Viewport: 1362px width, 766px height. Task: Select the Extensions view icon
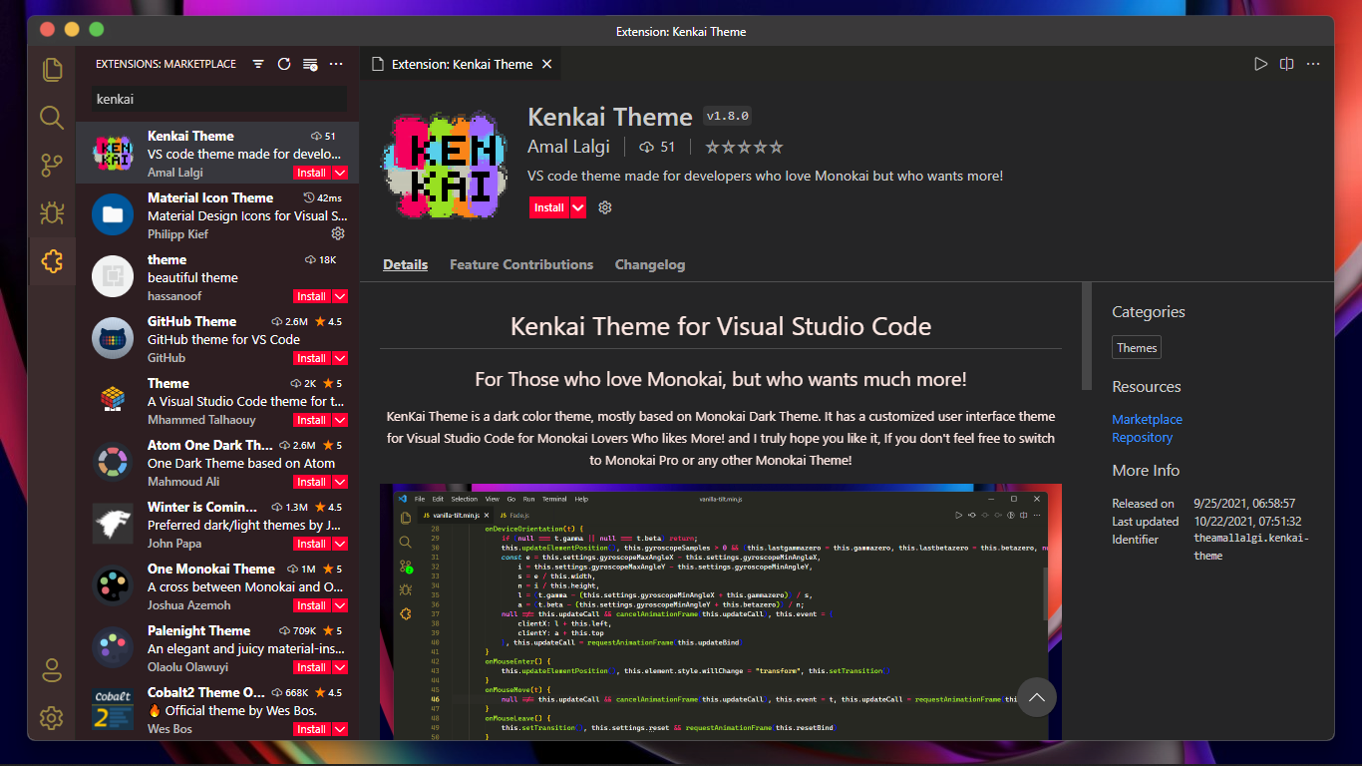tap(52, 261)
